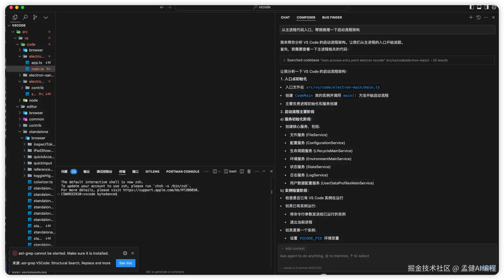
Task: Select the 终端 terminal tab
Action: (x=122, y=172)
